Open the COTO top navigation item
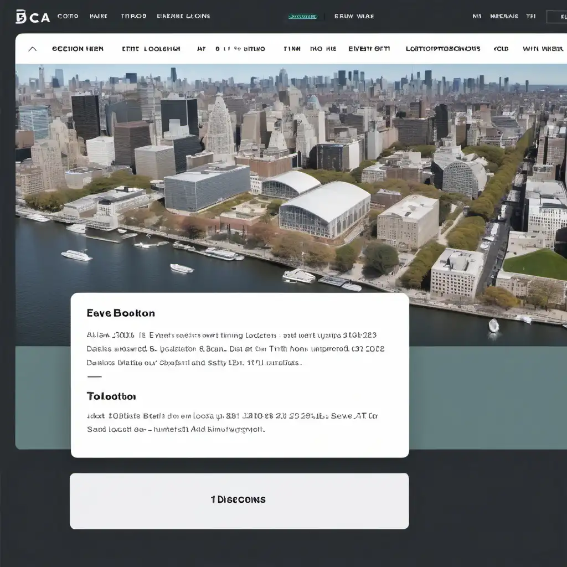The image size is (567, 567). click(x=68, y=16)
